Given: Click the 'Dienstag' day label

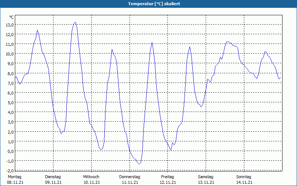Looking at the screenshot, I should pyautogui.click(x=53, y=177).
